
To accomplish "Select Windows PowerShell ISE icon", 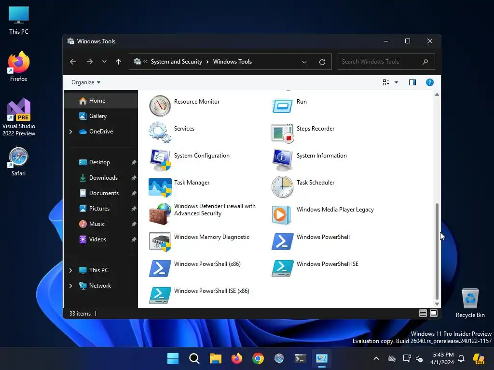I will coord(282,268).
